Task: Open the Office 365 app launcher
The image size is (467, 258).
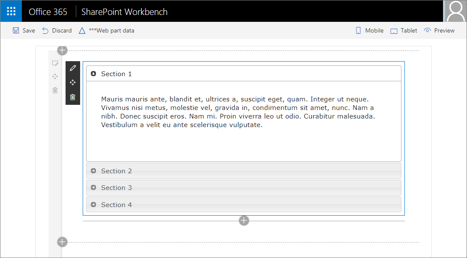Action: click(x=11, y=11)
